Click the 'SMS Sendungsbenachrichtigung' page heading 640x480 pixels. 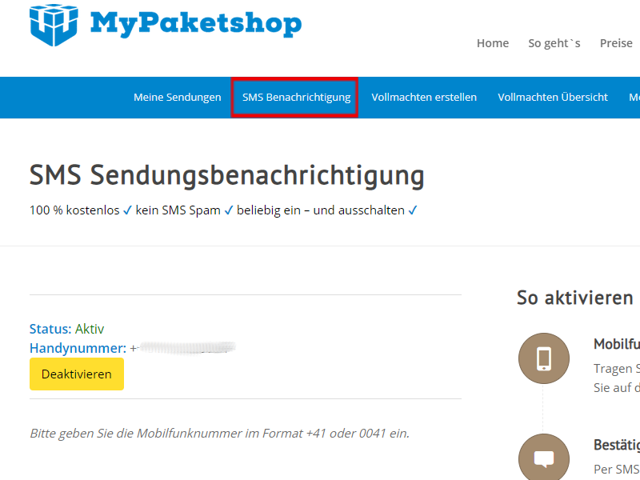226,175
